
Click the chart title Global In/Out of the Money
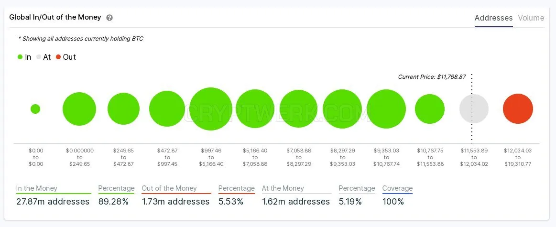(55, 17)
